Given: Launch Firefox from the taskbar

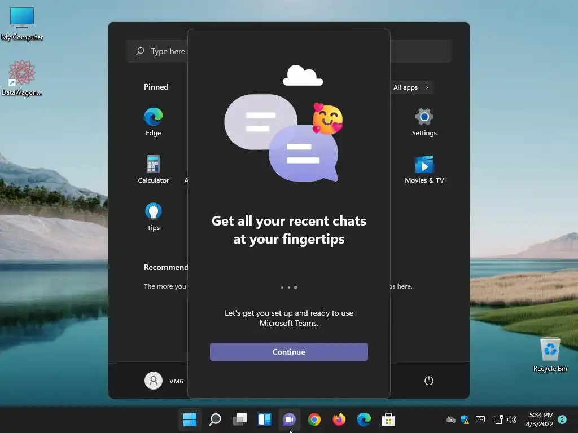Looking at the screenshot, I should click(339, 419).
